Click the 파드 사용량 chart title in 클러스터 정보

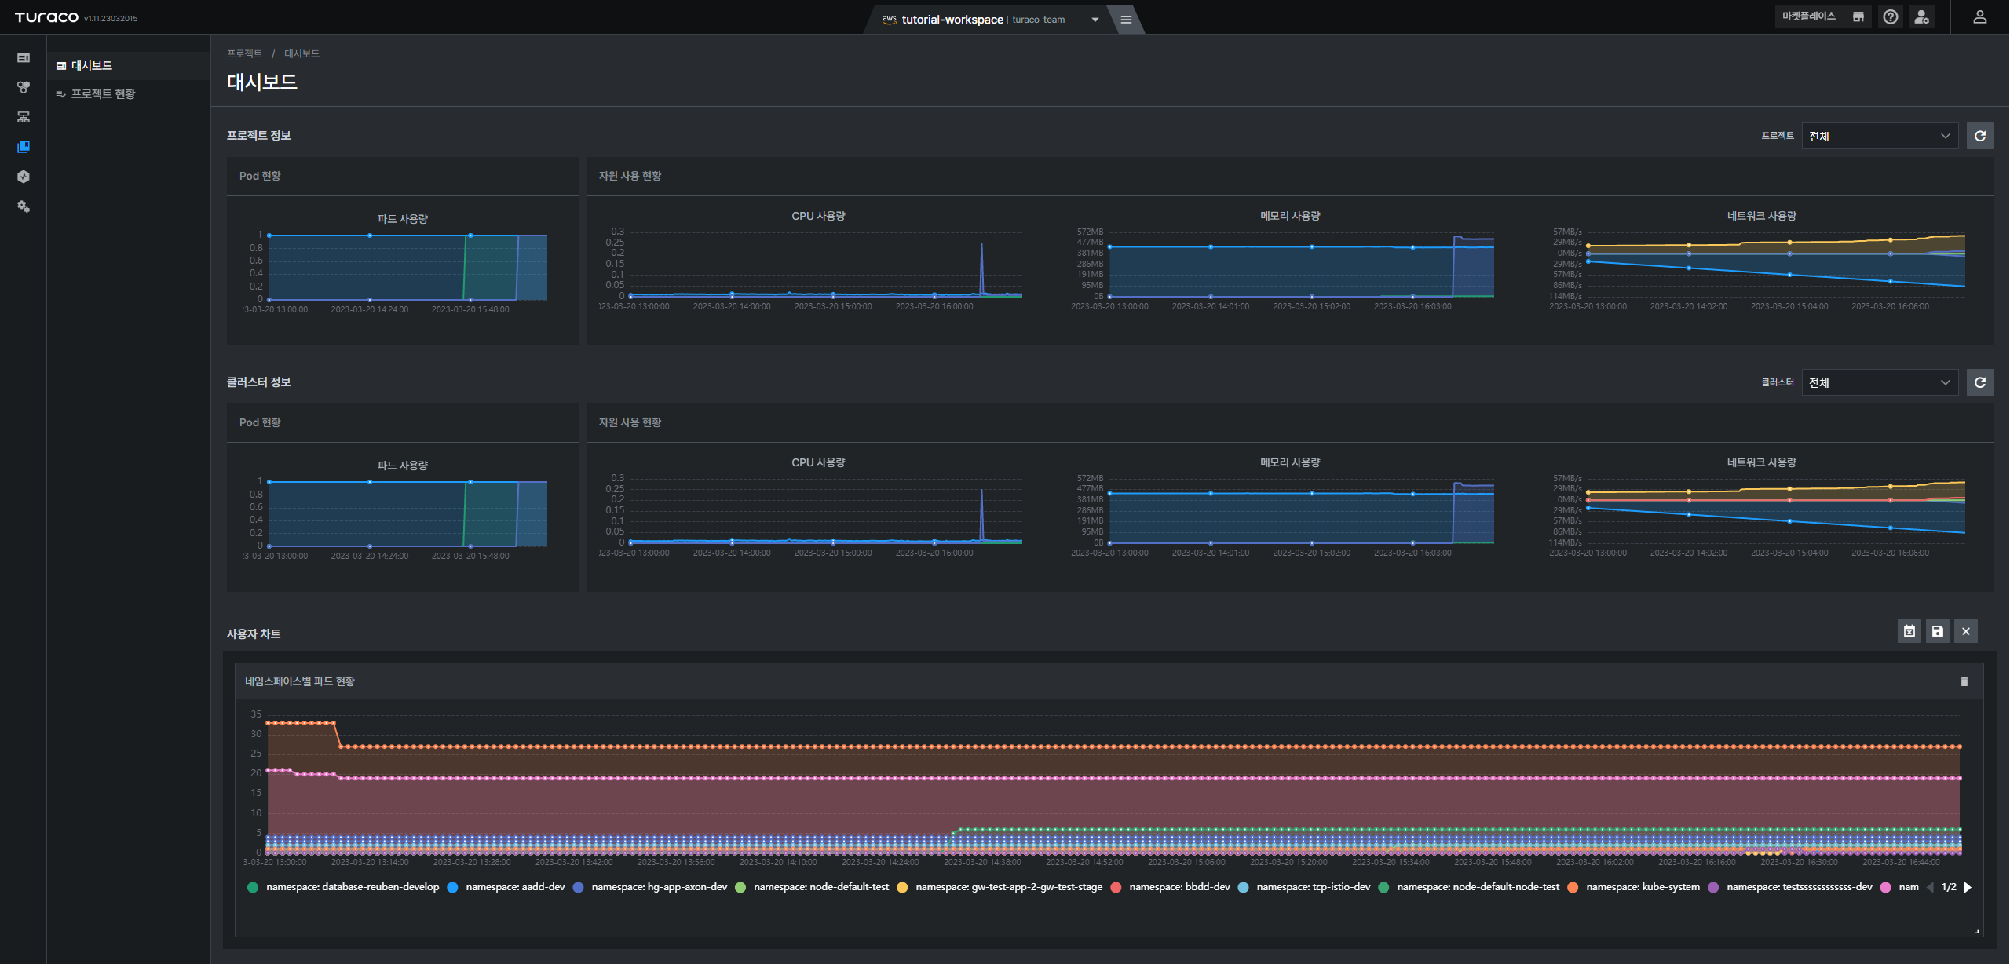click(403, 466)
